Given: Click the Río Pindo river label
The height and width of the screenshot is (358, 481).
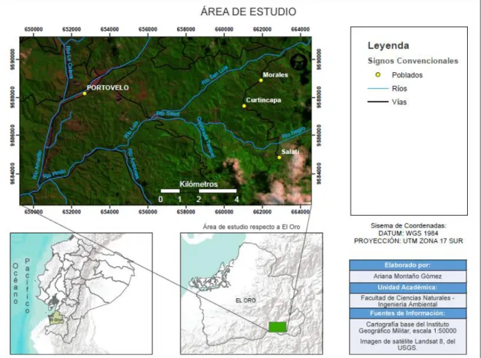Looking at the screenshot, I should coord(54,174).
